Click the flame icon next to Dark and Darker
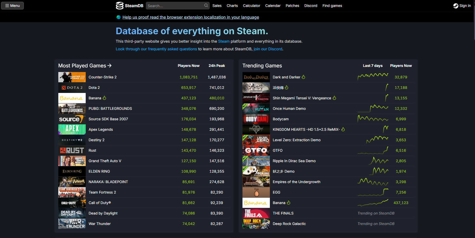 (x=303, y=77)
